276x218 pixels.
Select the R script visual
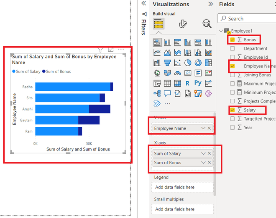point(187,83)
